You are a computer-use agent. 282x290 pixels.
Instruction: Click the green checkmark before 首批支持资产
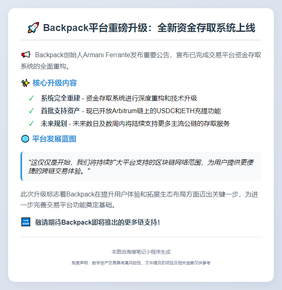[x=31, y=111]
